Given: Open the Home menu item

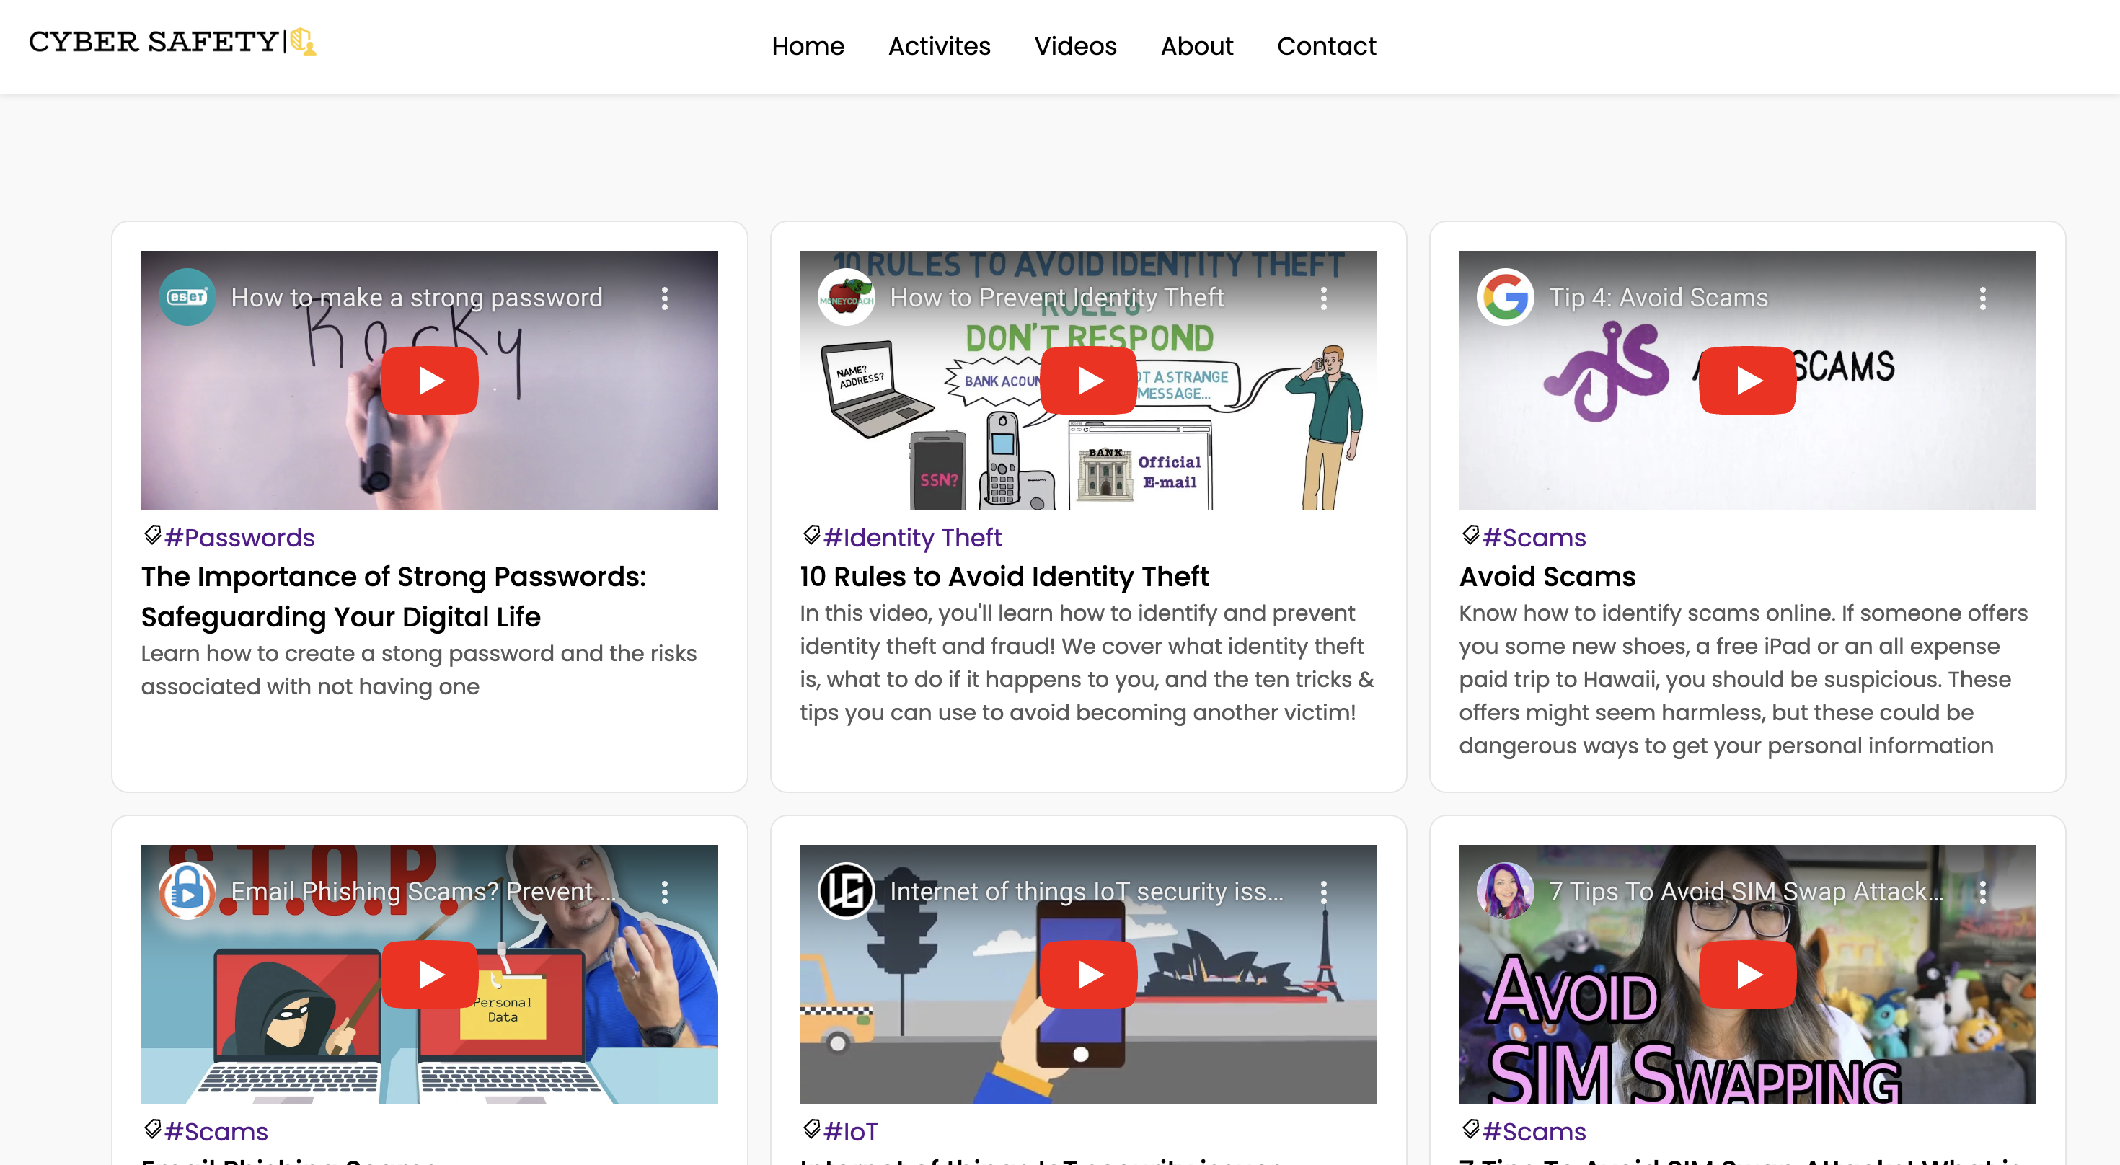Looking at the screenshot, I should [x=808, y=46].
